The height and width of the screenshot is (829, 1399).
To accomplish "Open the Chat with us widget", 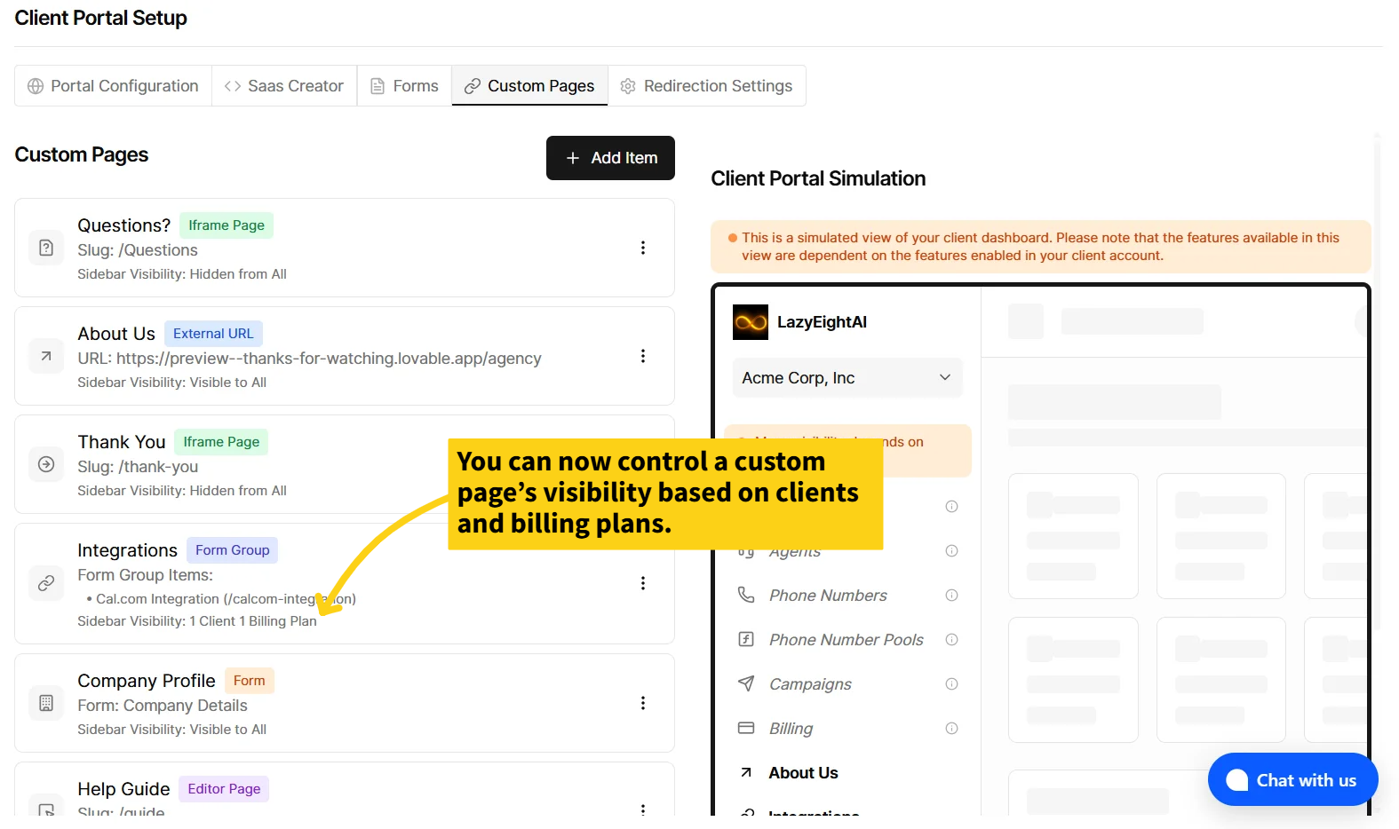I will pyautogui.click(x=1292, y=780).
